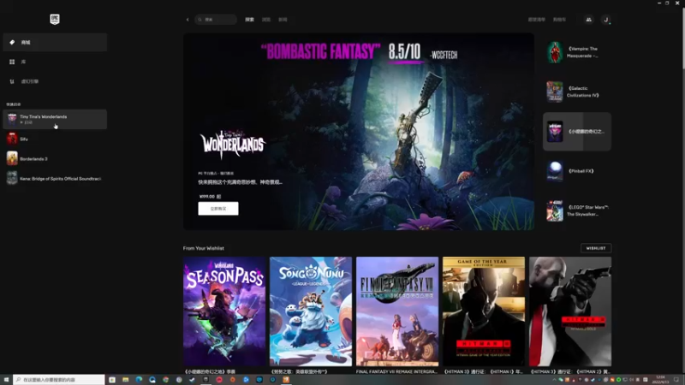
Task: Open Steam from taskbar
Action: (x=192, y=380)
